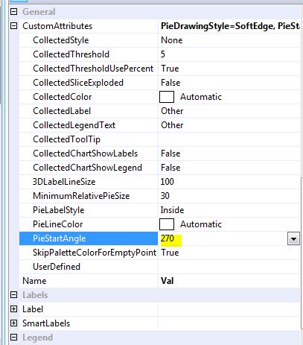The width and height of the screenshot is (303, 345).
Task: Click the CollectedColor swatch box
Action: 167,97
